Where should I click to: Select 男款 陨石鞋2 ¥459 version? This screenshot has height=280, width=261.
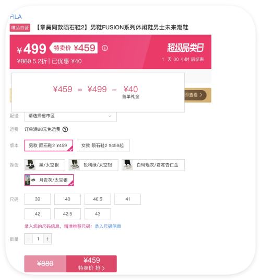tap(49, 145)
